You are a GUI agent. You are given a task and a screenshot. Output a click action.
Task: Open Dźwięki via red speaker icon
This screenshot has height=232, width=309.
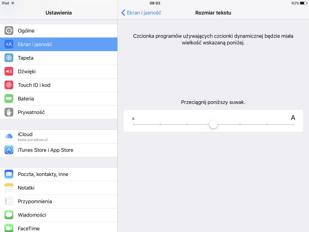click(x=9, y=72)
